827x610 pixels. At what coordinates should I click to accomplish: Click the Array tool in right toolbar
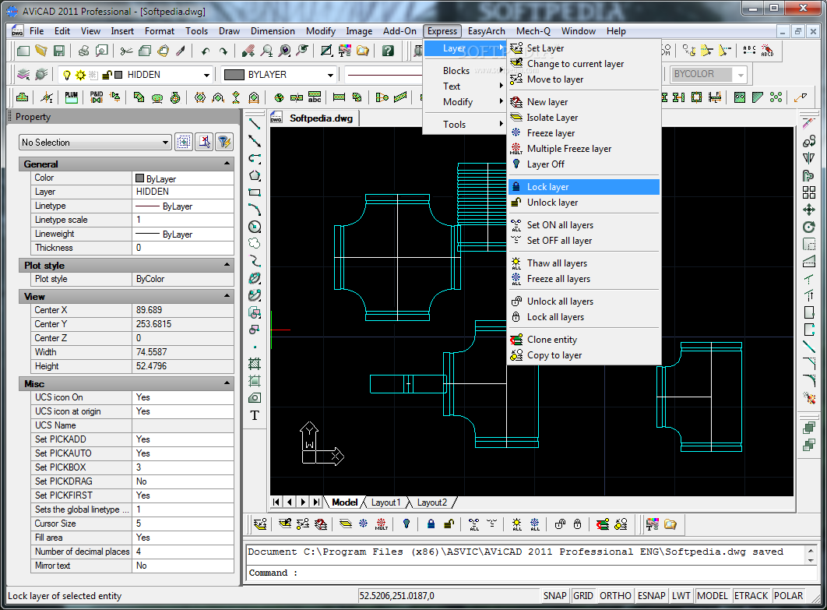click(808, 192)
